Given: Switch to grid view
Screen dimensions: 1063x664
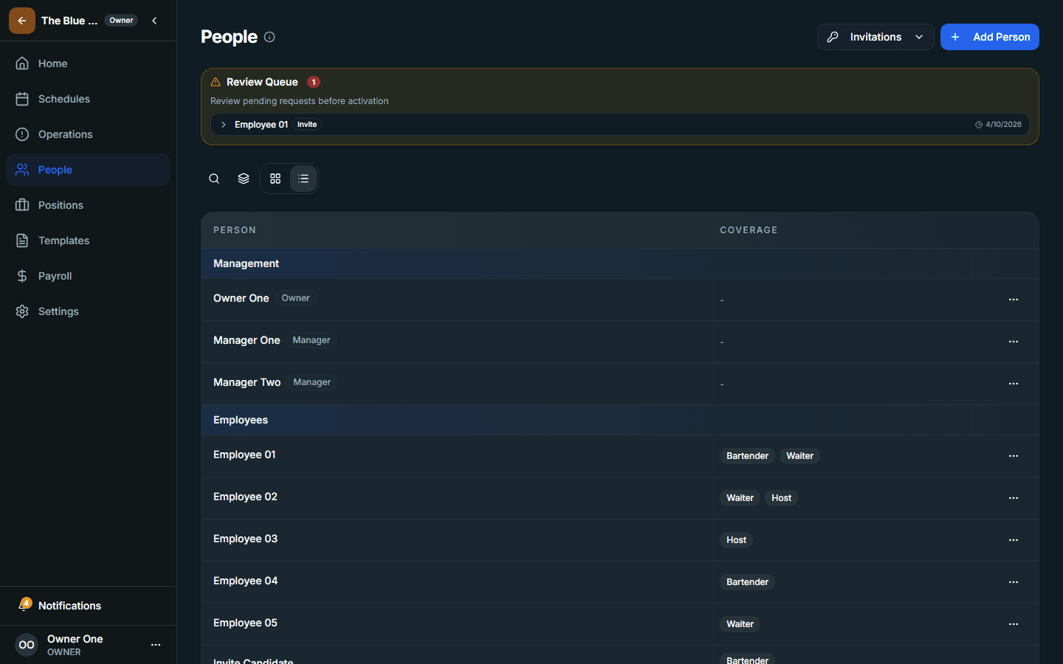Looking at the screenshot, I should (x=275, y=179).
